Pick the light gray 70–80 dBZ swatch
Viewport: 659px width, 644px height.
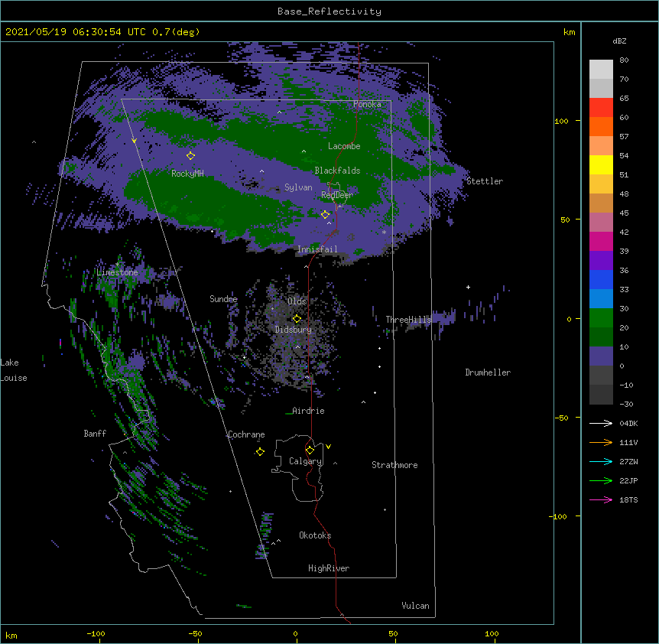point(601,70)
